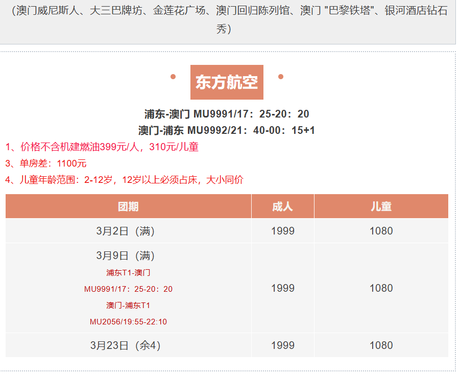Click the bold 浦东-澳门 MU9991 flight line

point(227,114)
